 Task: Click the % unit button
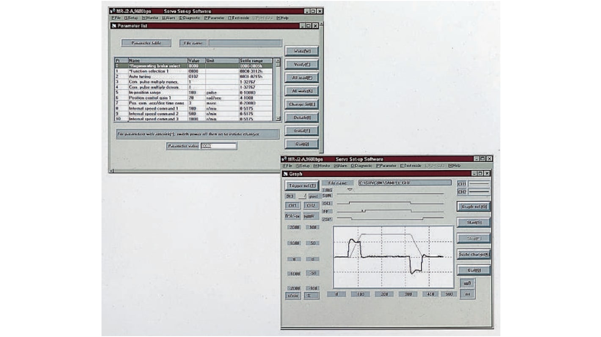coord(311,296)
